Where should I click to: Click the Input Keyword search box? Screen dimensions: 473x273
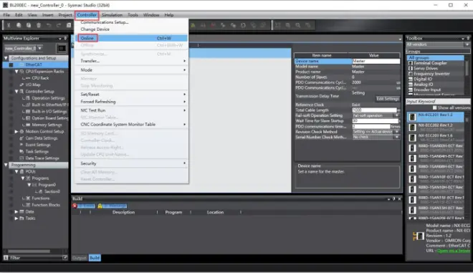pos(438,101)
